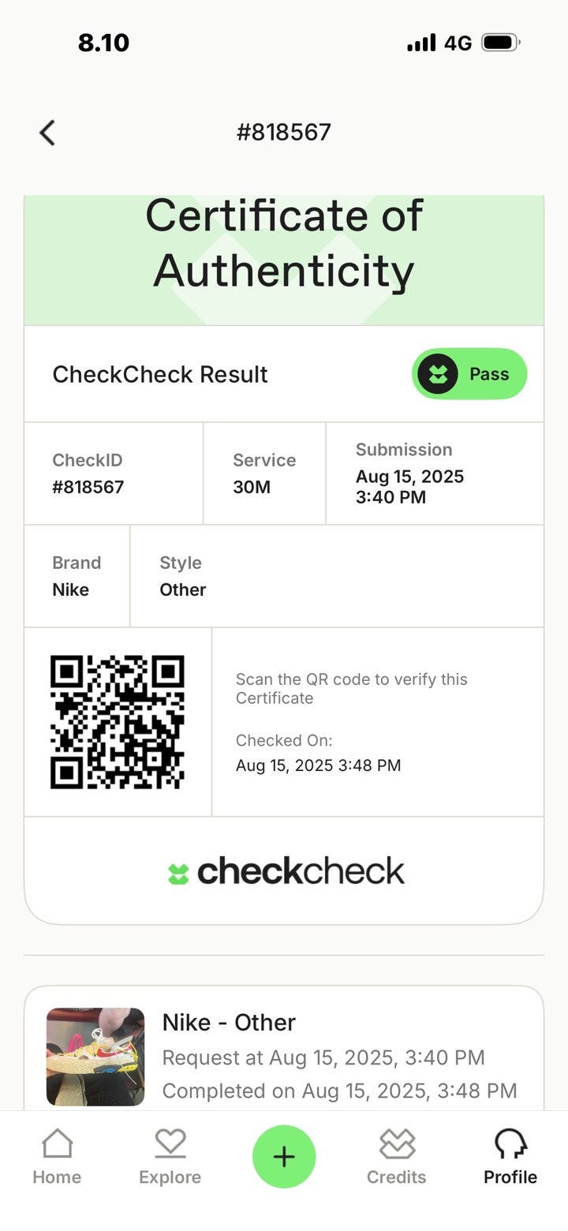Tap the CheckID #818567 cell
This screenshot has width=568, height=1231.
point(113,473)
